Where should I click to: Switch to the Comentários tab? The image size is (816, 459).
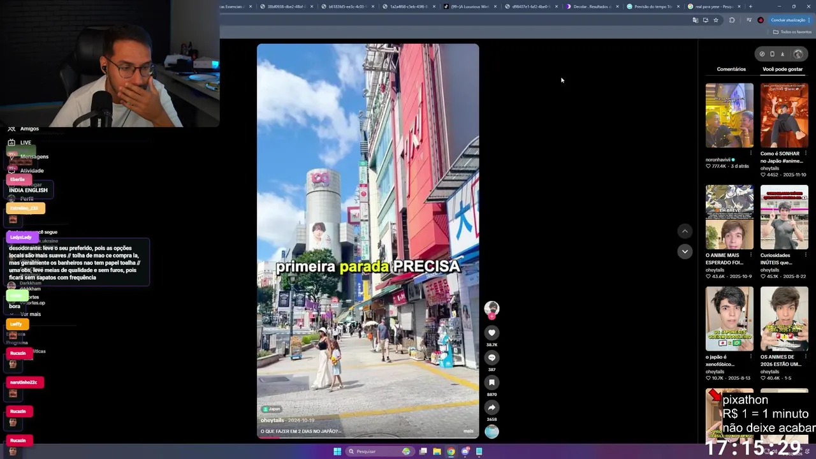click(731, 69)
